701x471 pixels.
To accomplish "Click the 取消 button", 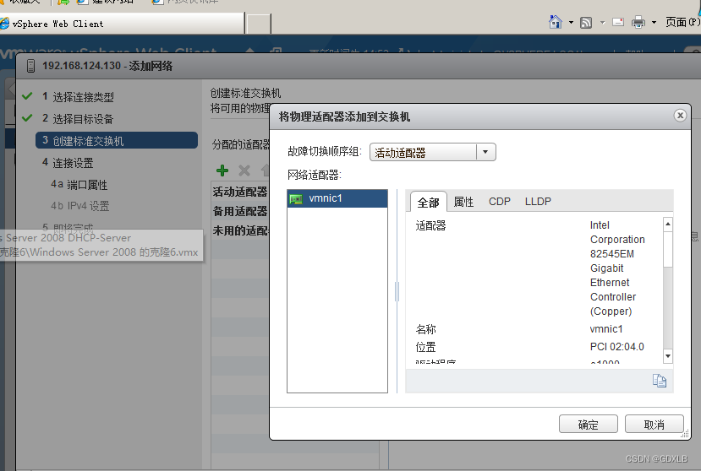I will point(654,424).
